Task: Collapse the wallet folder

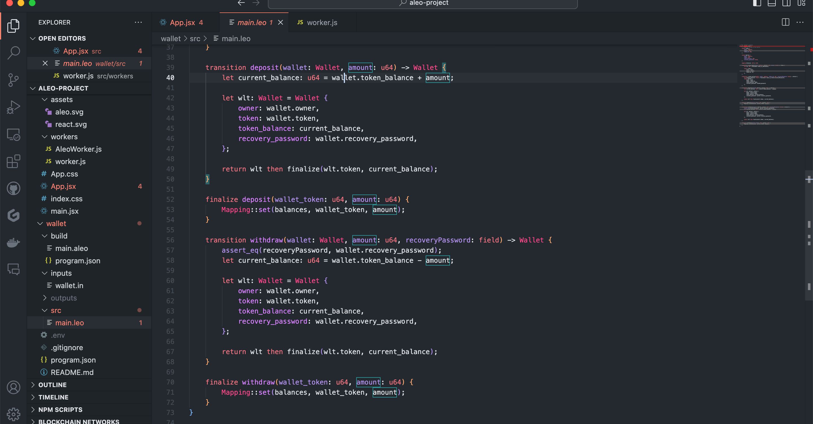Action: 89,224
